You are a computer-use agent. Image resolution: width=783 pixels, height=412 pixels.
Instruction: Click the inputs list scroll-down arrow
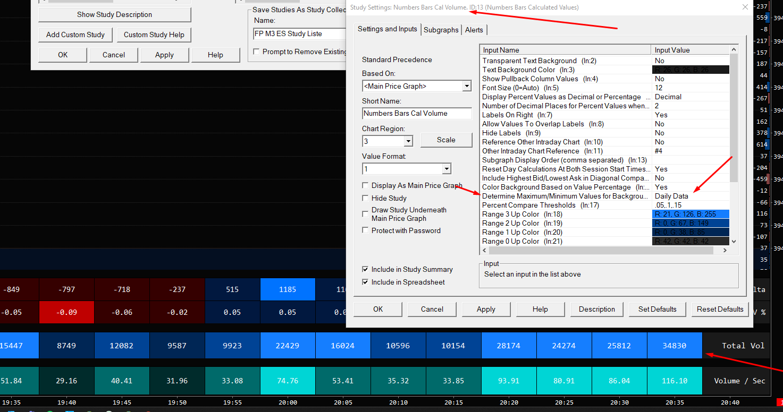click(x=734, y=241)
